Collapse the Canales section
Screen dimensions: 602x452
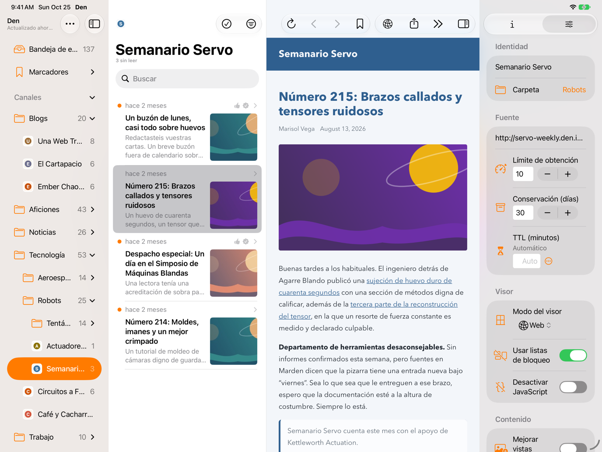point(92,97)
